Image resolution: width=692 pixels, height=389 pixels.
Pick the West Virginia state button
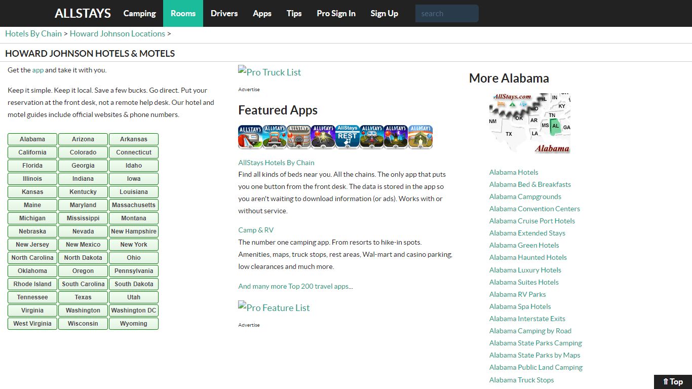click(32, 324)
